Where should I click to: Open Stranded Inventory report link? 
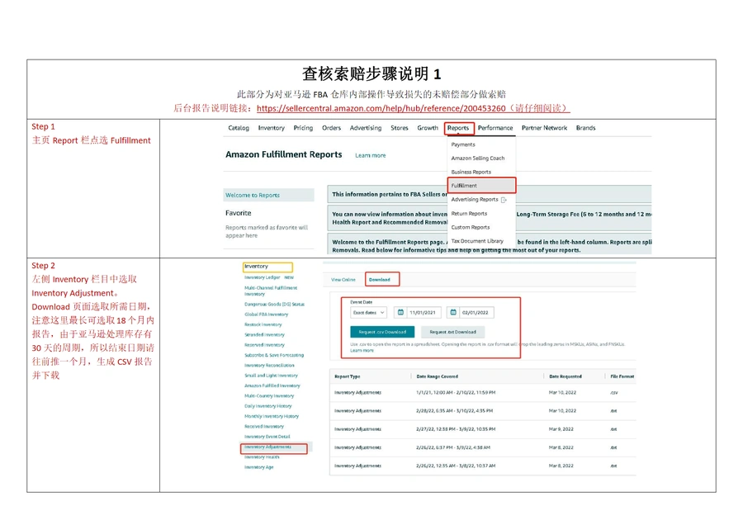click(x=264, y=334)
